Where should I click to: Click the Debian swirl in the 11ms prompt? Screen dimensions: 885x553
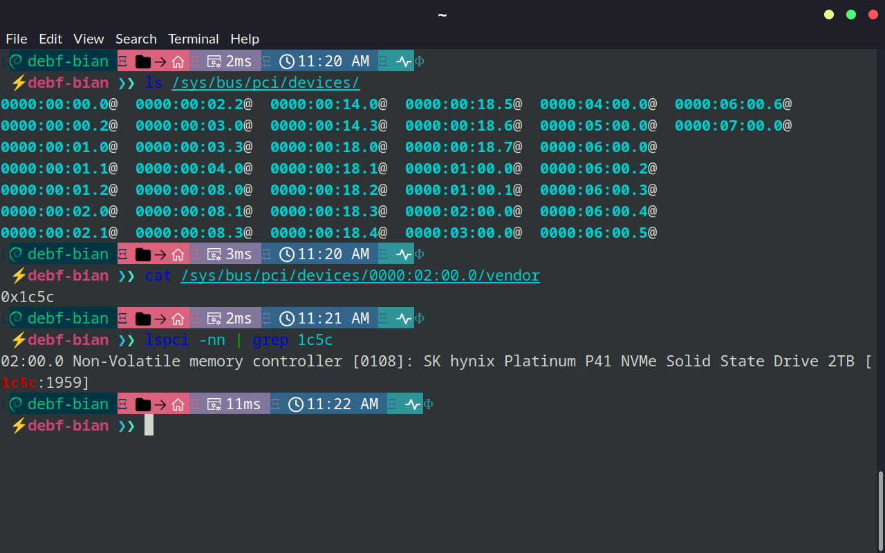click(16, 404)
